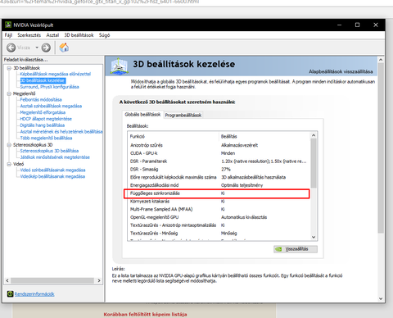393x318 pixels.
Task: Select the Textúraszűrés - Minőség row
Action: click(219, 234)
